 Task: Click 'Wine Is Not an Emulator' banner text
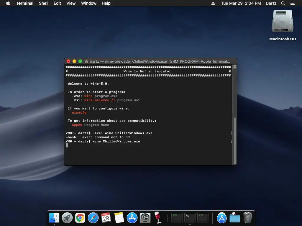tap(147, 71)
